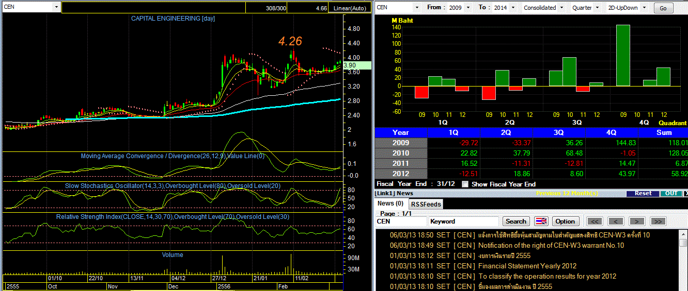Open news 'Financial Statement Yearly 2012'

pyautogui.click(x=527, y=266)
